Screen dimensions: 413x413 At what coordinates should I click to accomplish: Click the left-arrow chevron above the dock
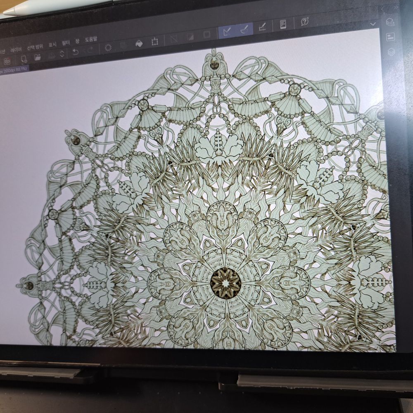click(x=383, y=9)
